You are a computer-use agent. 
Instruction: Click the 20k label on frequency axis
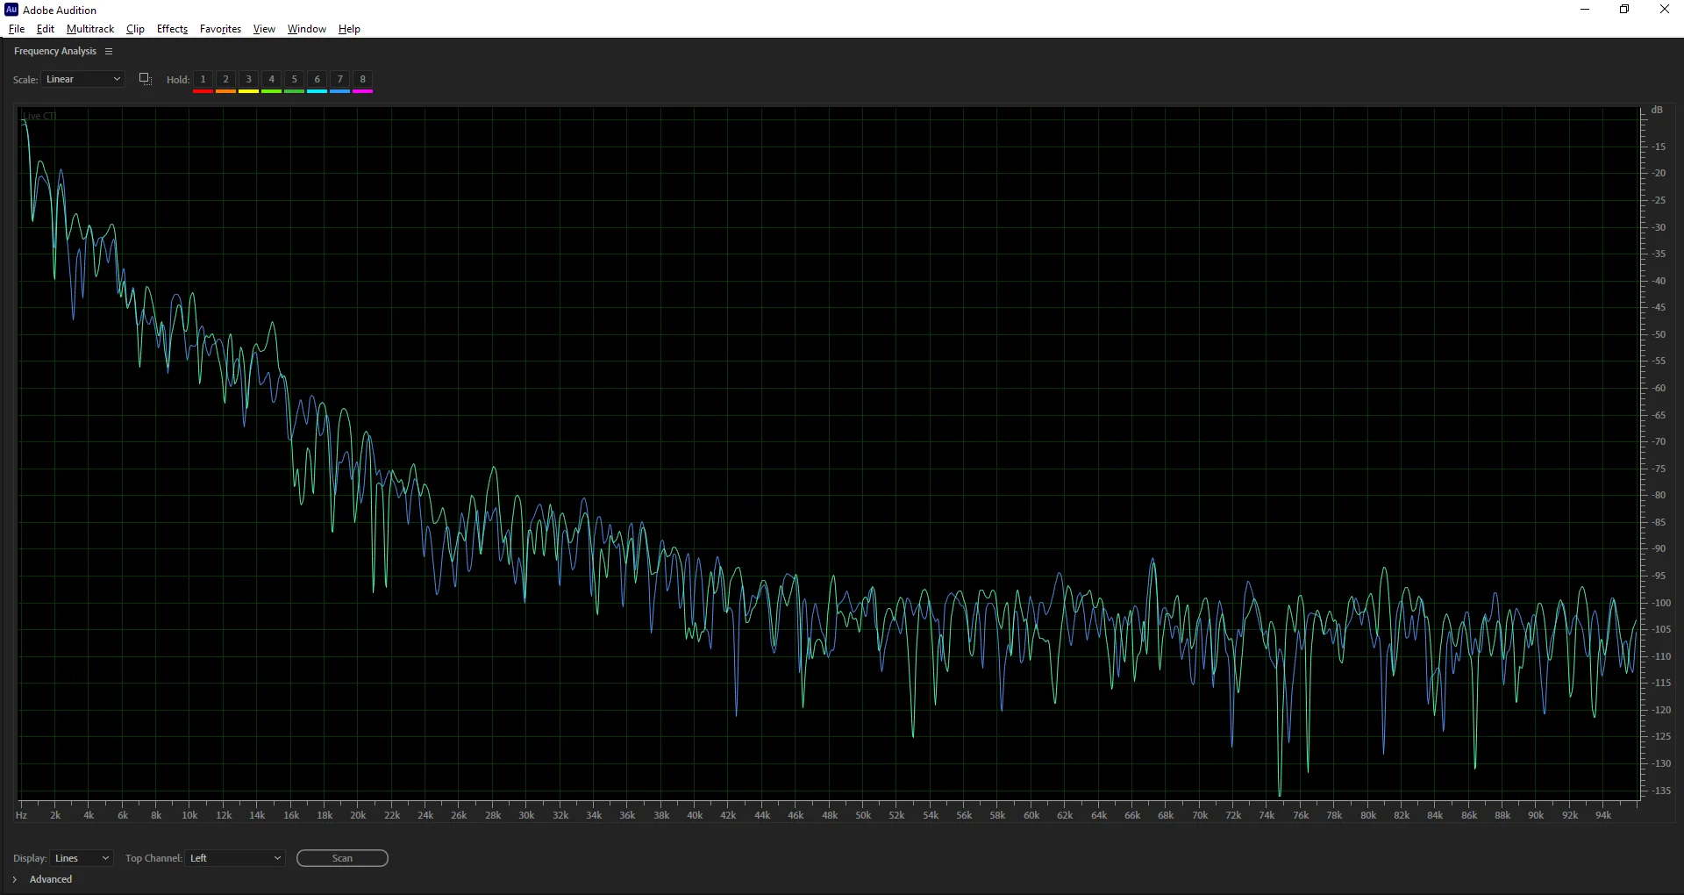358,815
